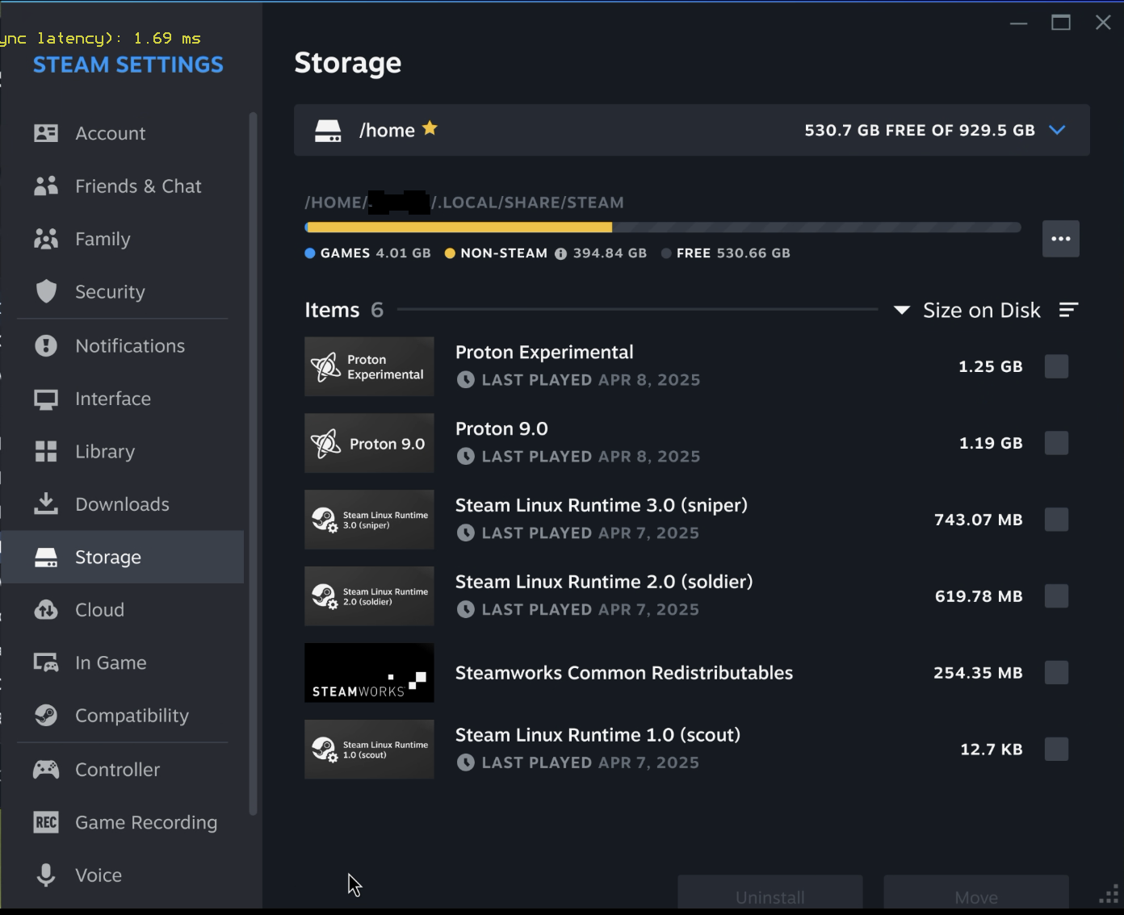The height and width of the screenshot is (915, 1124).
Task: Click the Controller gamepad icon in sidebar
Action: 46,770
